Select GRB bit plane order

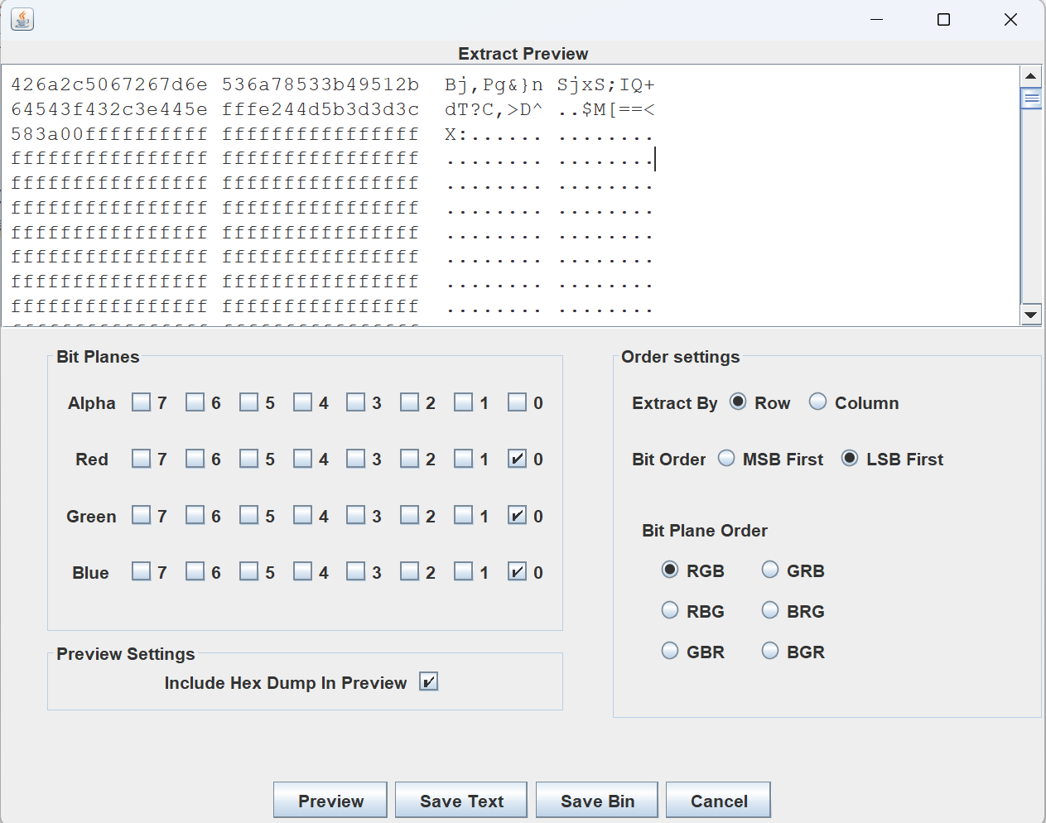770,570
